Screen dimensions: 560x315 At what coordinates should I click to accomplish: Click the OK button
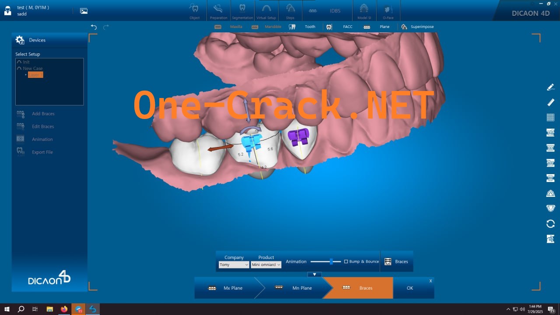(x=409, y=288)
